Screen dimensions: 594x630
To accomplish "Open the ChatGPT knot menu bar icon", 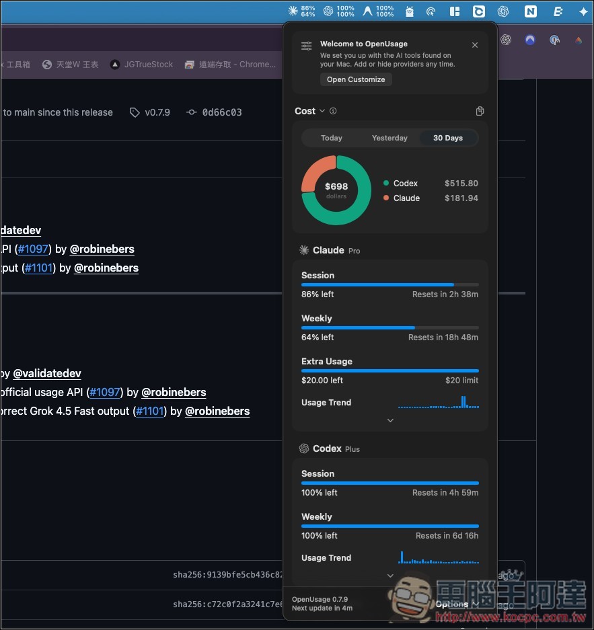I will (503, 11).
